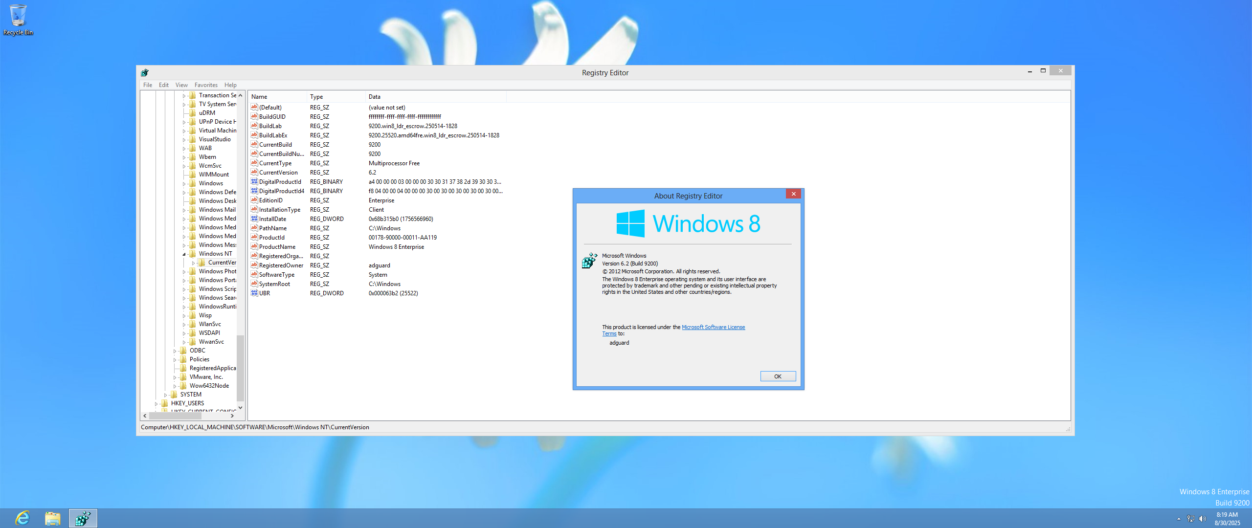Viewport: 1252px width, 528px height.
Task: Click the Windows 8 Enterprise data cell
Action: [396, 246]
